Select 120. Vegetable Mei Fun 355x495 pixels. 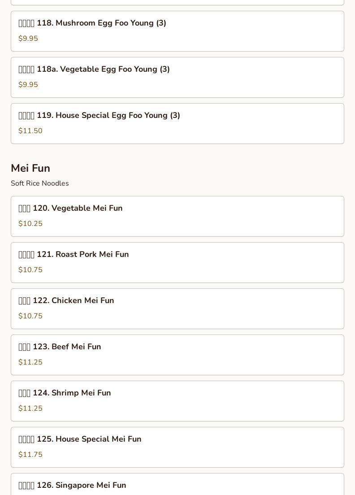[x=177, y=216]
